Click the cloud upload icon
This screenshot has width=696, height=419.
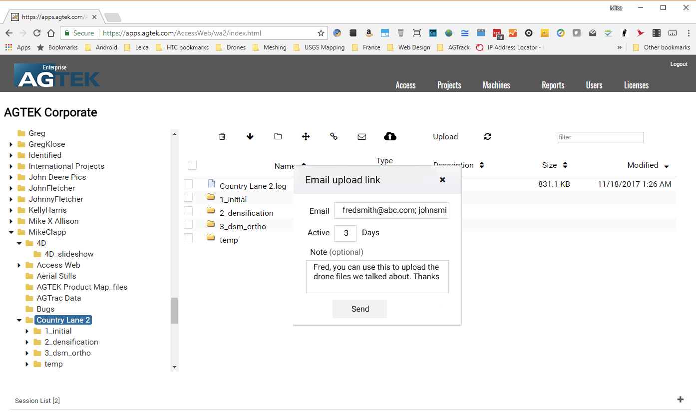[x=390, y=136]
